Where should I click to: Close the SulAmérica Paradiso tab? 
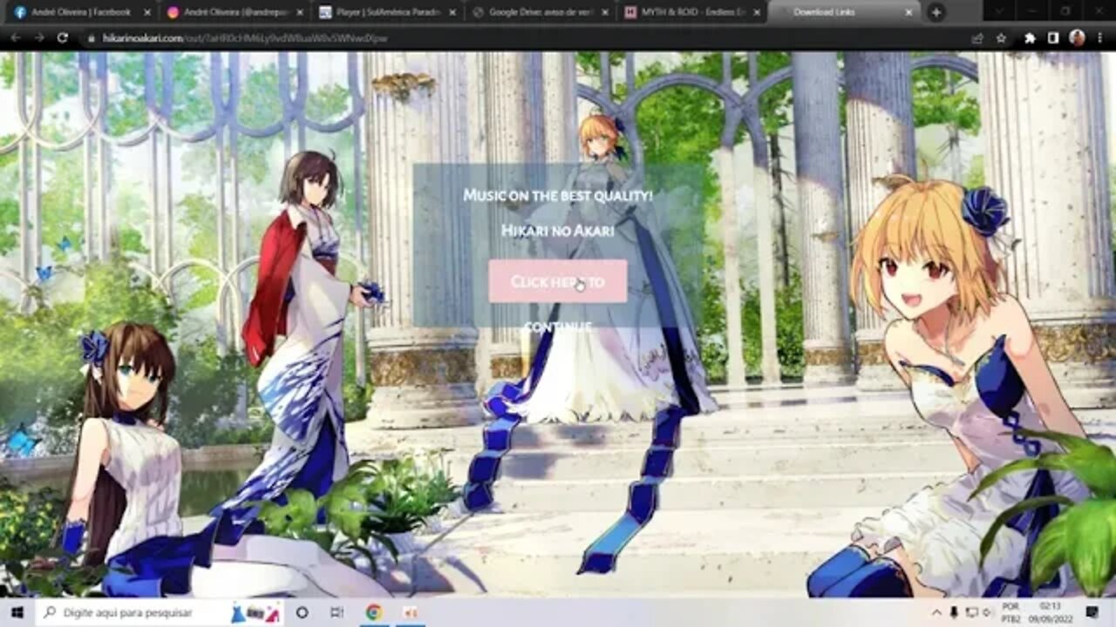[x=452, y=12]
